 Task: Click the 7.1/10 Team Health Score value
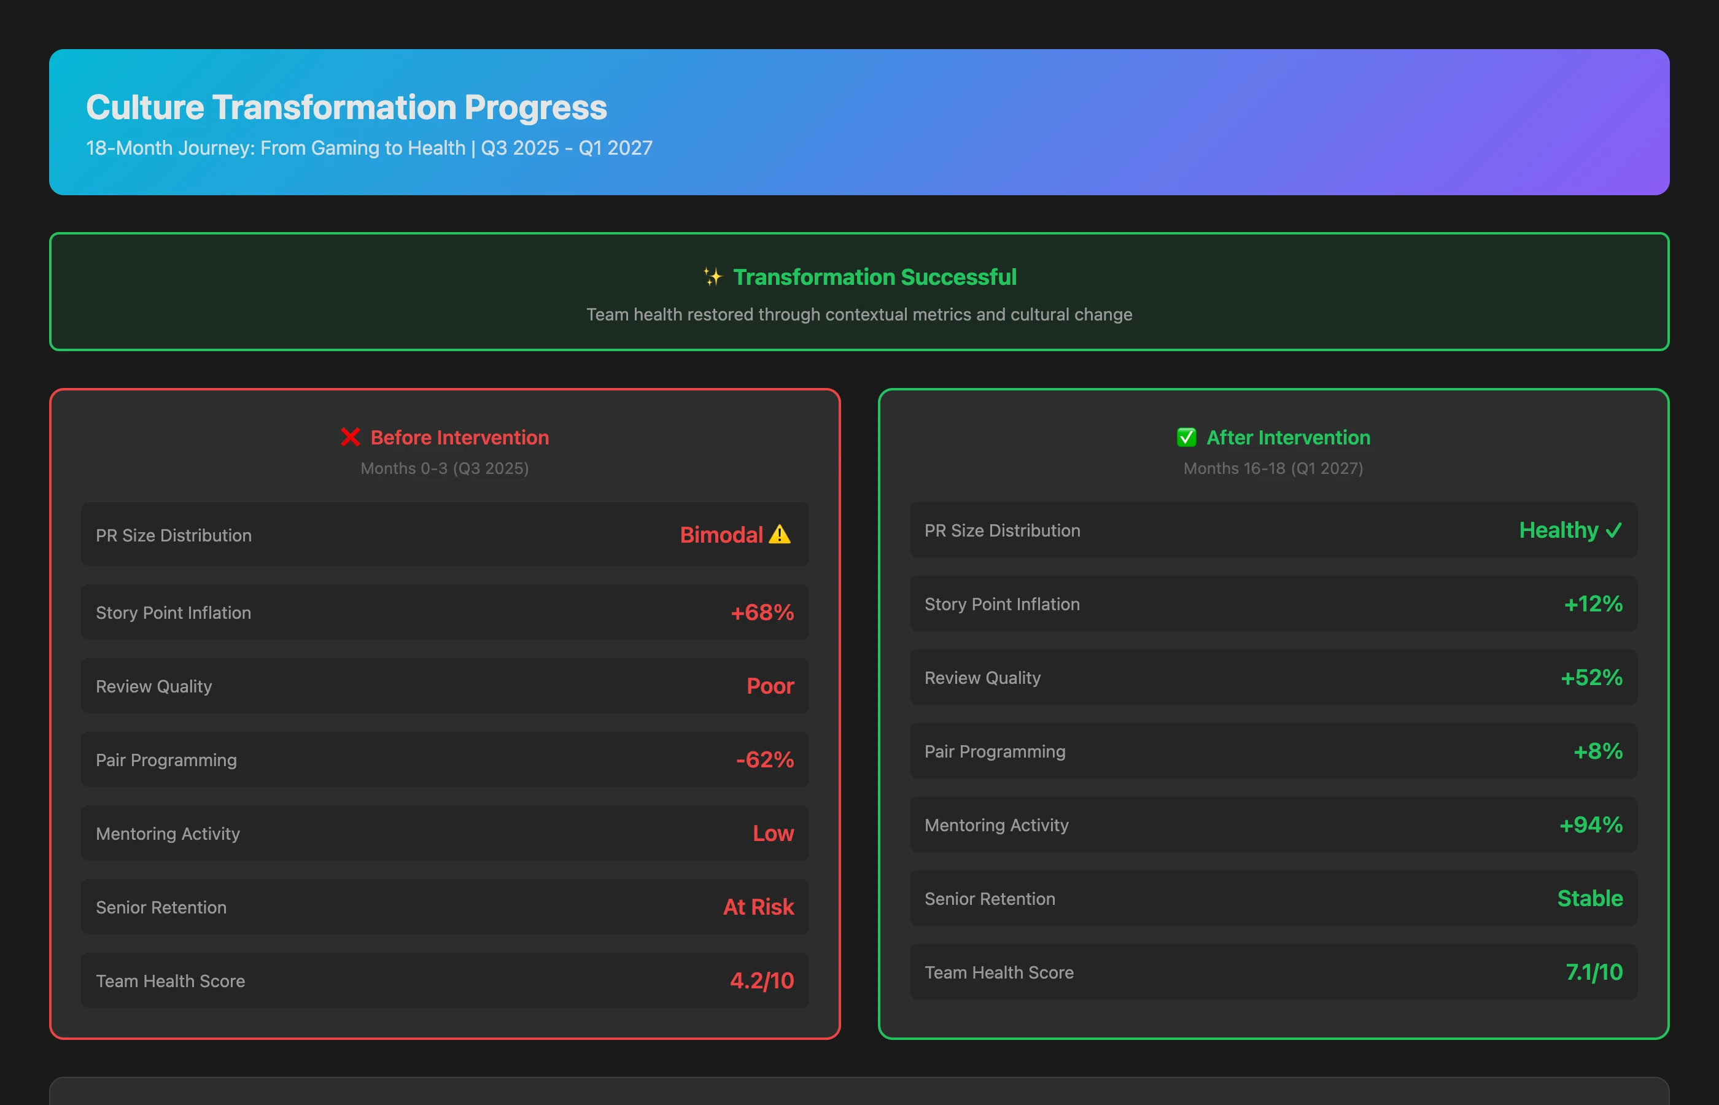click(1594, 972)
